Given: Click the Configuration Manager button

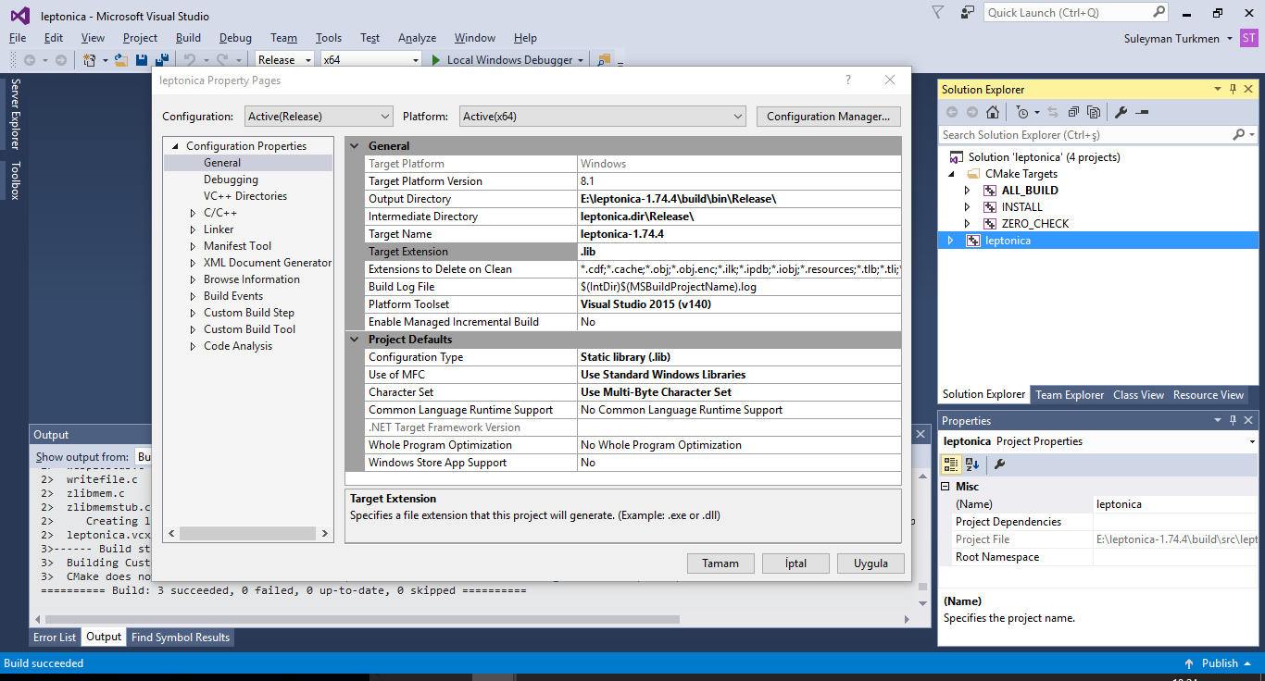Looking at the screenshot, I should 828,117.
